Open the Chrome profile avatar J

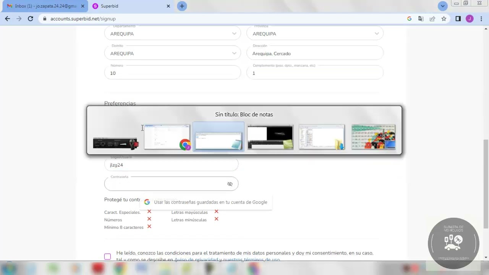470,18
